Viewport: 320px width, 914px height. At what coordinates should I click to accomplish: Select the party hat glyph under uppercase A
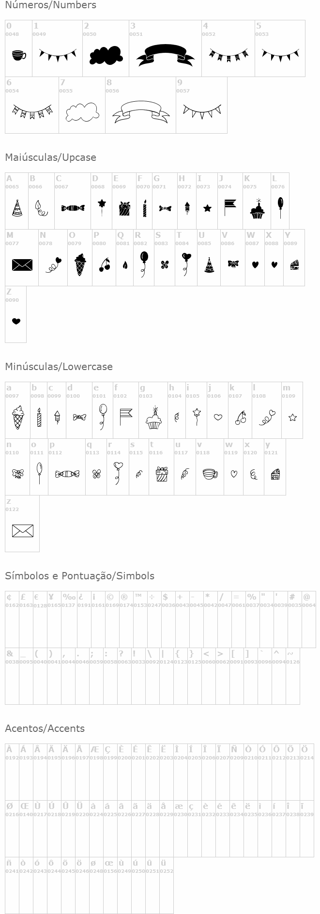pyautogui.click(x=17, y=208)
